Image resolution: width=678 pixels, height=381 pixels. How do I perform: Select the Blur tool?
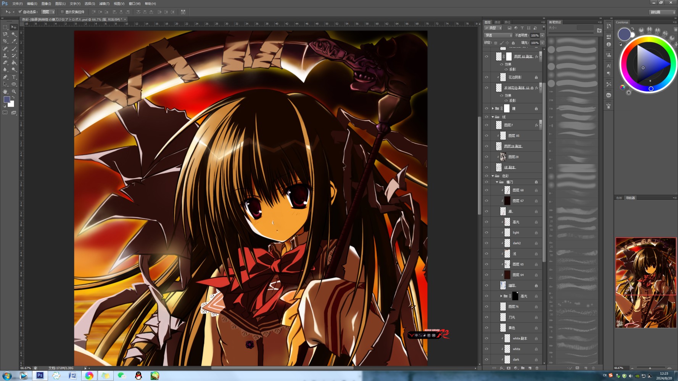(5, 70)
